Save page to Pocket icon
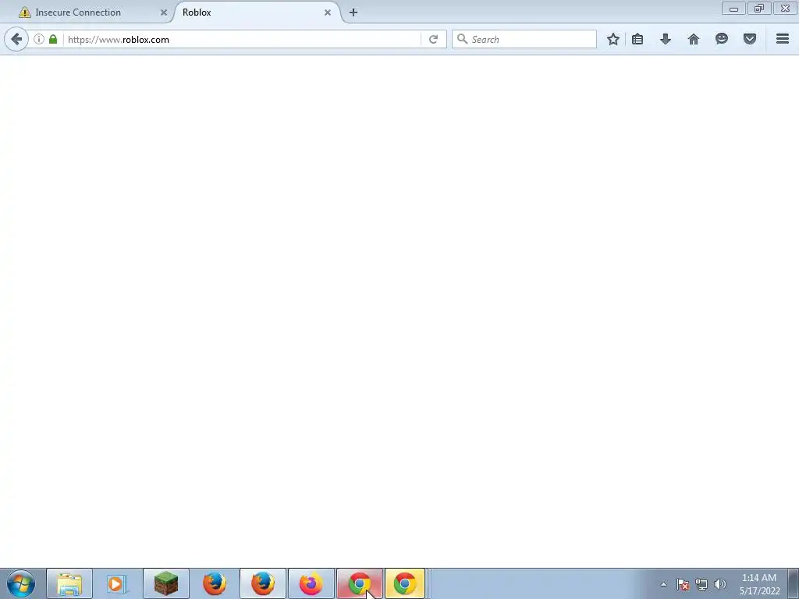This screenshot has width=799, height=599. tap(750, 39)
